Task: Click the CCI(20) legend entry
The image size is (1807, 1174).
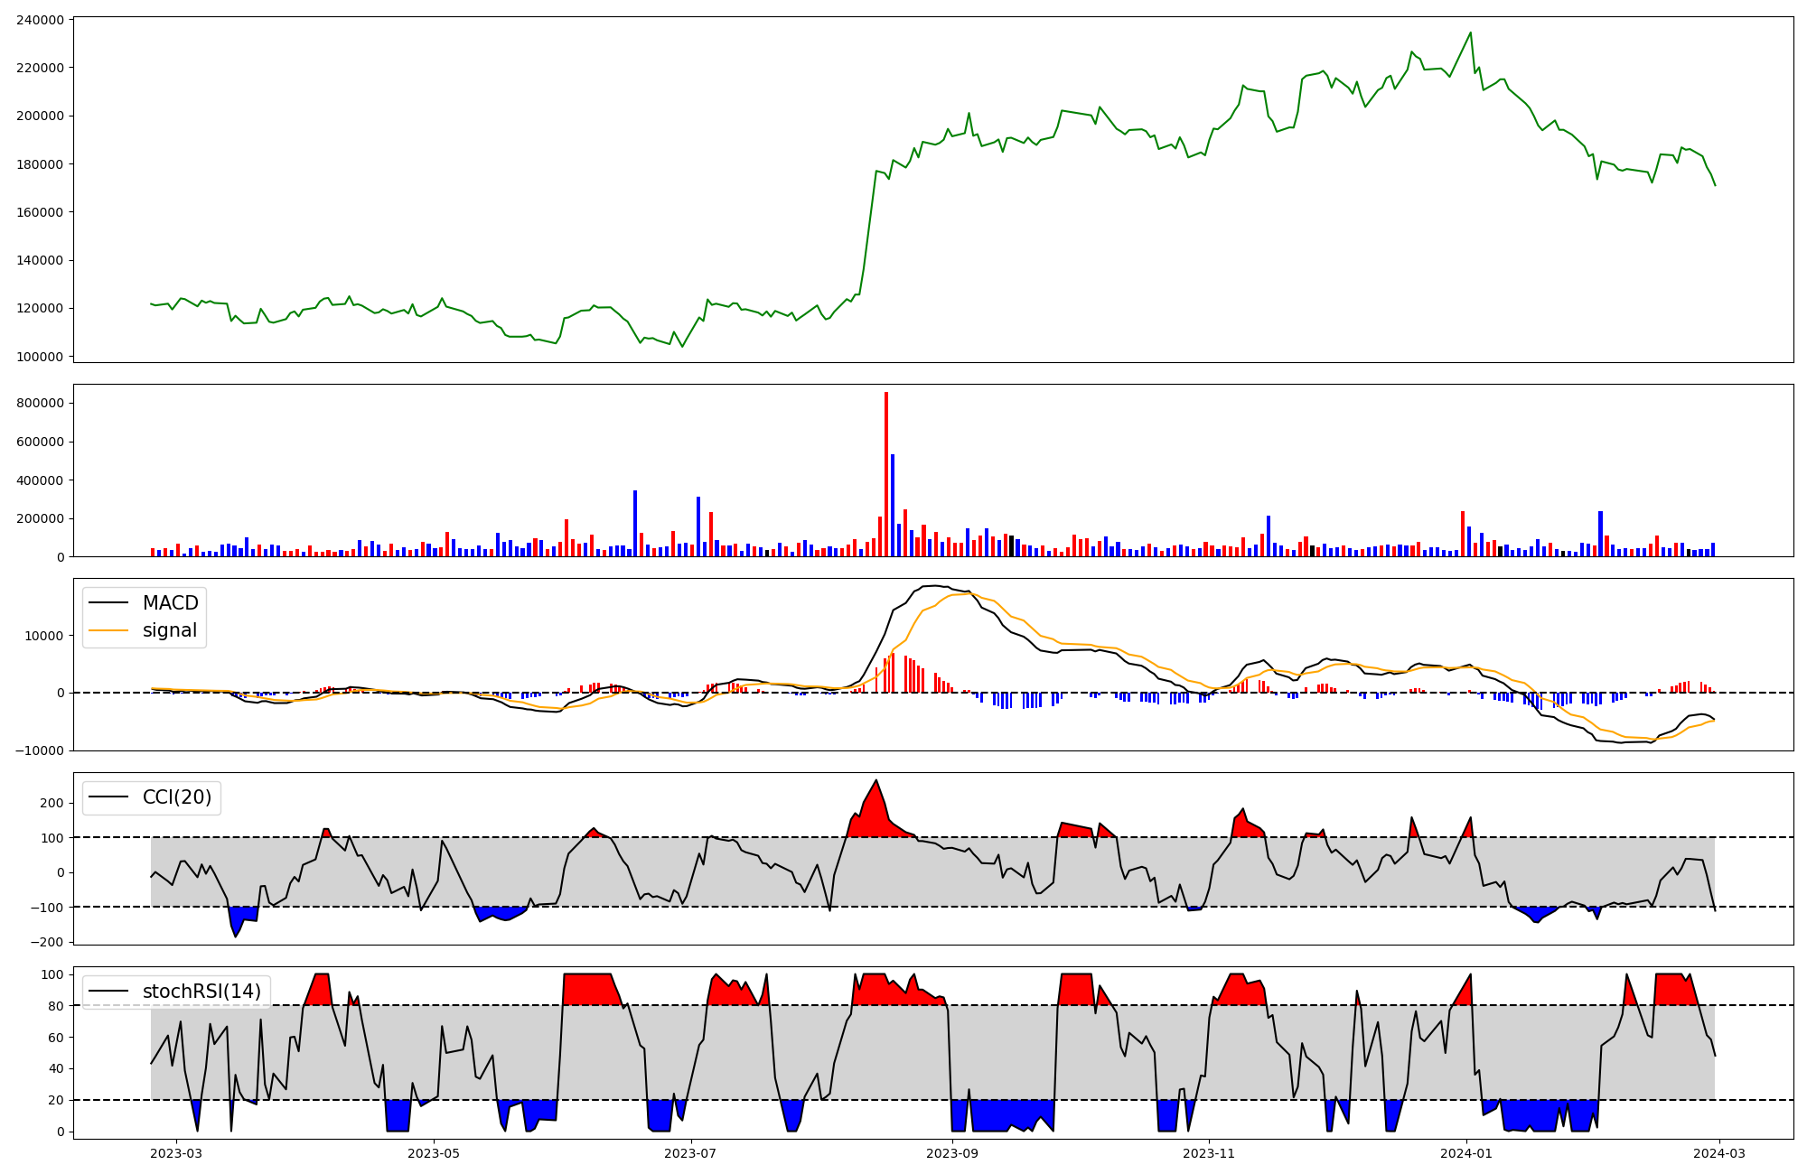Action: [x=176, y=797]
